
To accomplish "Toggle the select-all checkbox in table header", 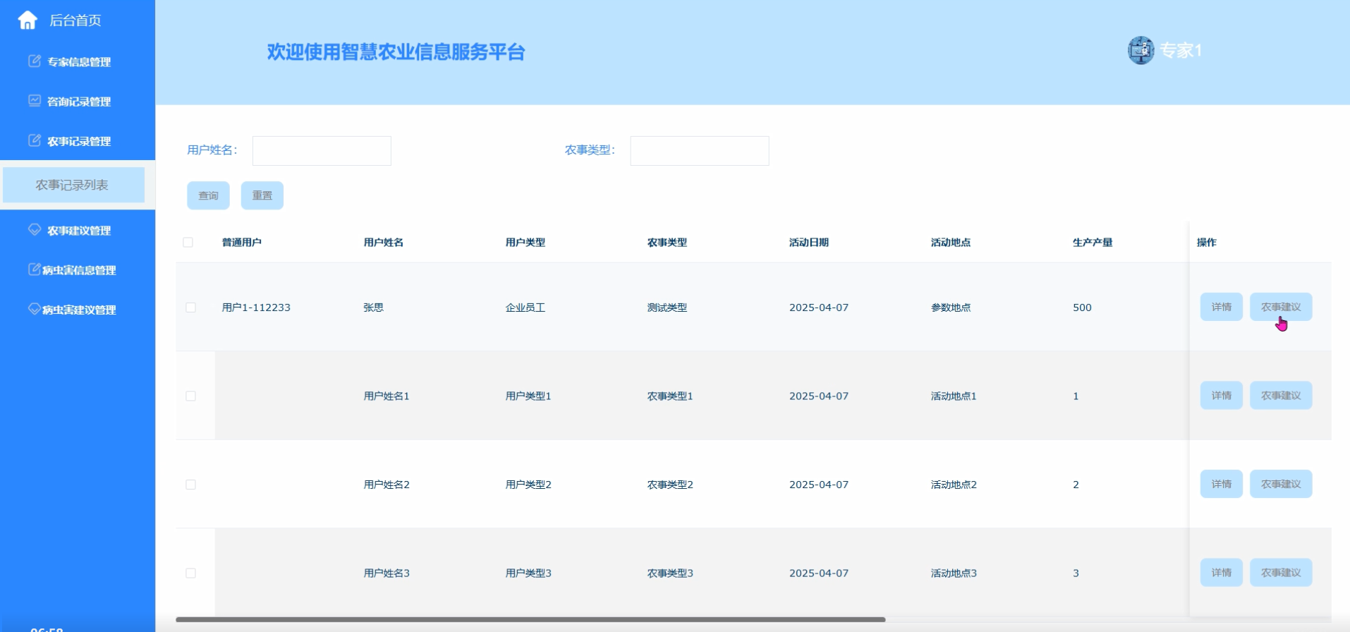I will point(188,242).
